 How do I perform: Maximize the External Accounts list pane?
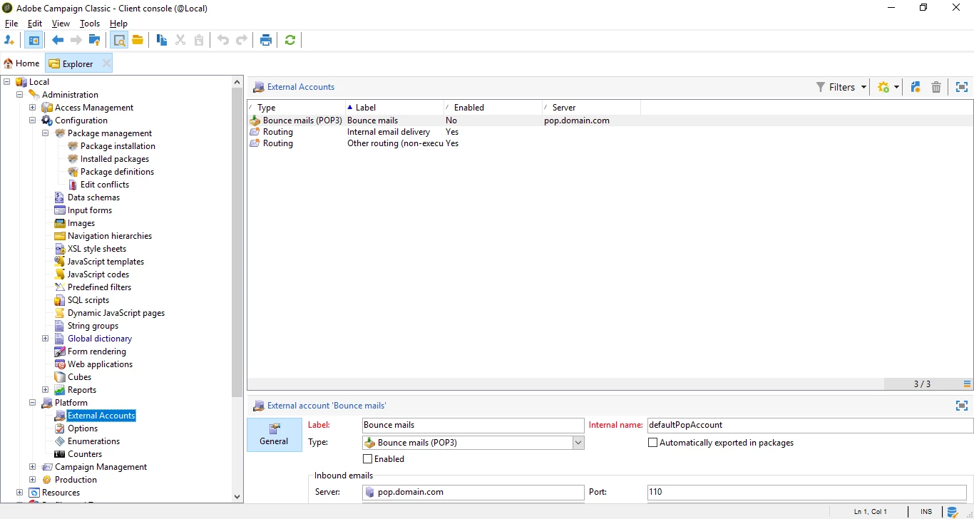[962, 87]
